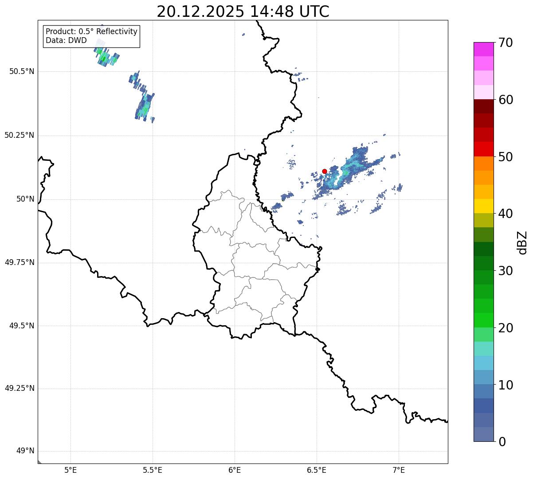This screenshot has height=479, width=533.
Task: Click the "7°E" longitude label
Action: pyautogui.click(x=399, y=470)
